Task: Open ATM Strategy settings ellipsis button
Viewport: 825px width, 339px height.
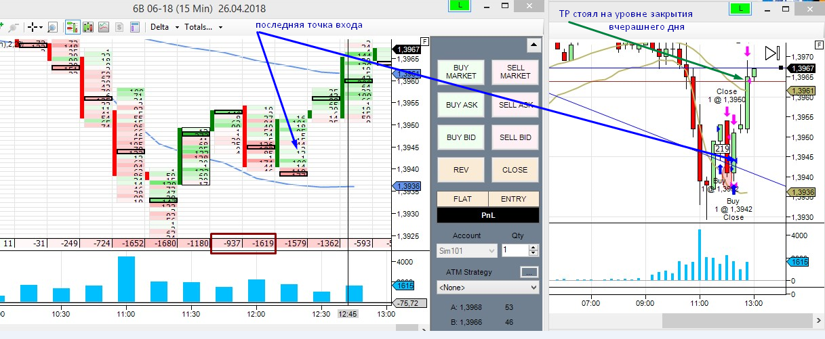Action: pyautogui.click(x=529, y=272)
